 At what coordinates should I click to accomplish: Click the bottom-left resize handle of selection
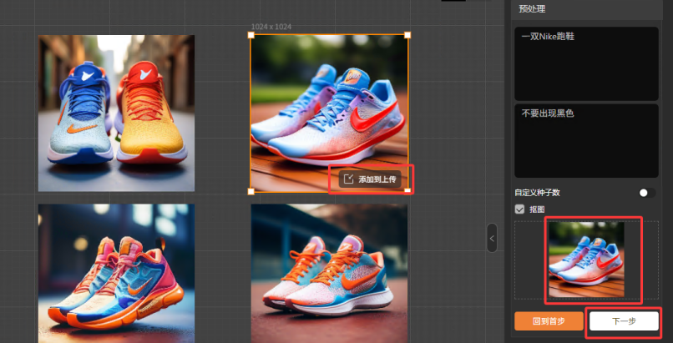click(x=251, y=191)
